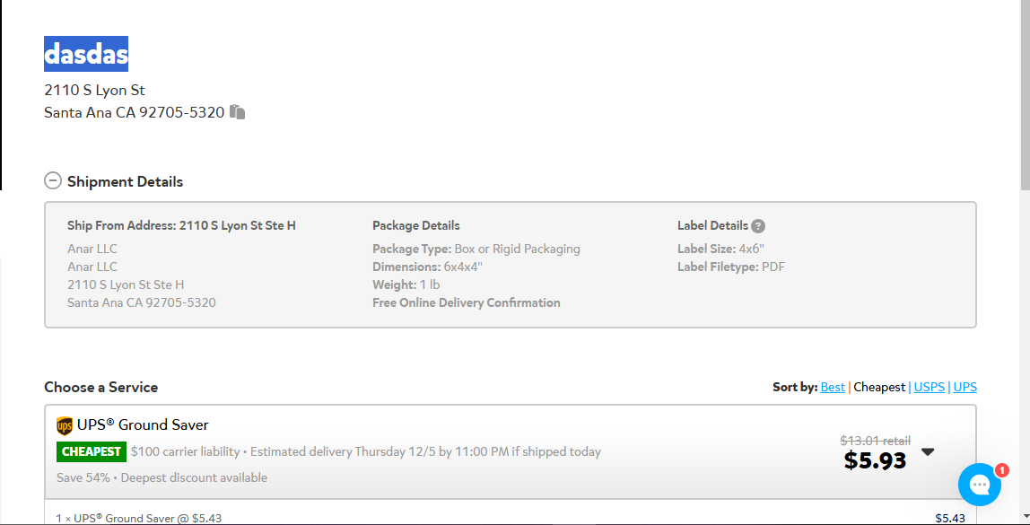Click the Shipment Details heading
Viewport: 1030px width, 525px height.
[x=125, y=182]
